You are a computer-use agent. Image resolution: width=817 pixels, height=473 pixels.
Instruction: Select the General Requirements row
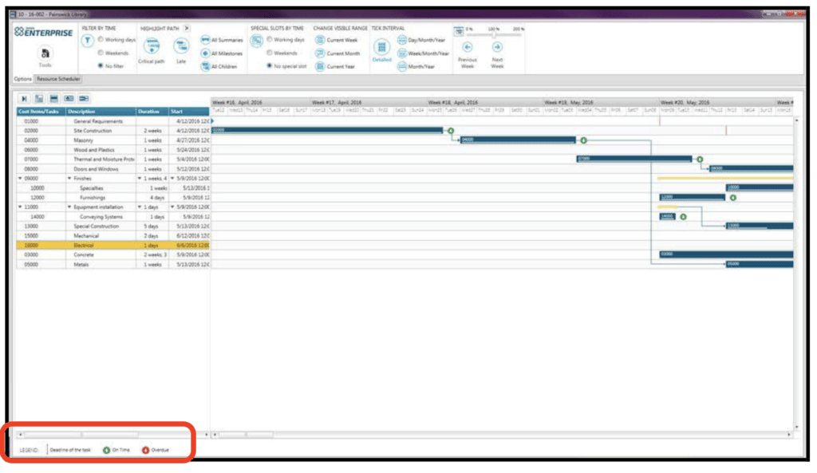[x=112, y=121]
